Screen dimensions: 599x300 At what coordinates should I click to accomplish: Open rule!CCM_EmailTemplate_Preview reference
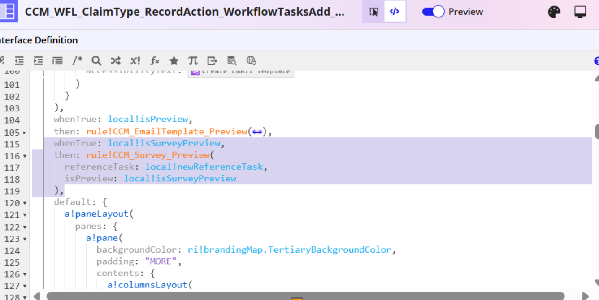167,131
